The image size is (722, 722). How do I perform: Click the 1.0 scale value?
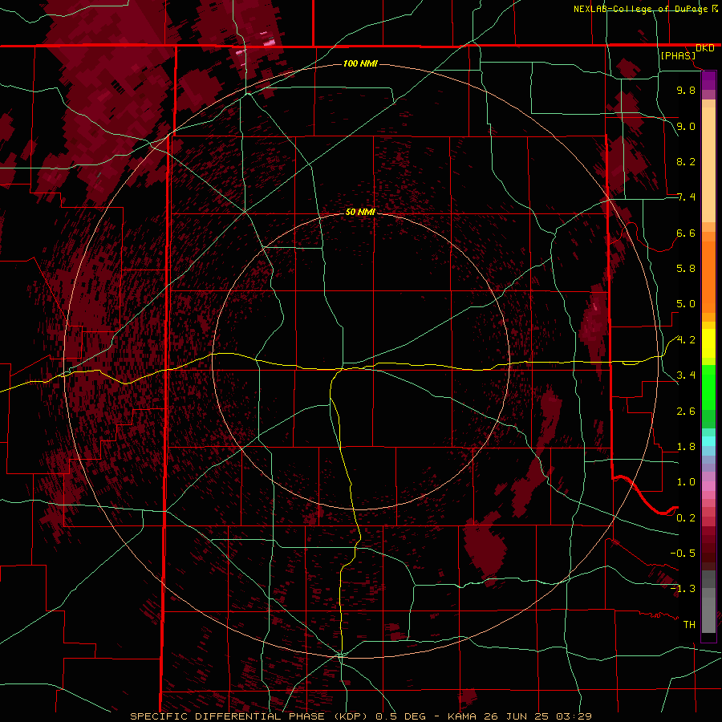click(x=686, y=482)
